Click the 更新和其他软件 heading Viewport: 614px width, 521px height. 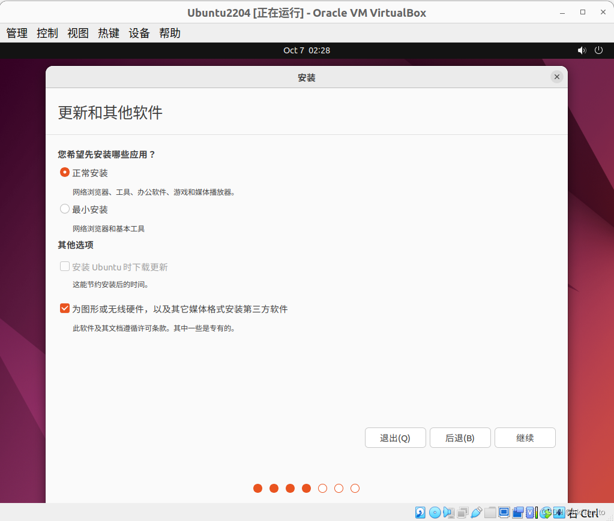110,113
